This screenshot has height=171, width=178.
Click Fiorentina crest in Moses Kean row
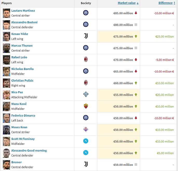[x=86, y=129]
